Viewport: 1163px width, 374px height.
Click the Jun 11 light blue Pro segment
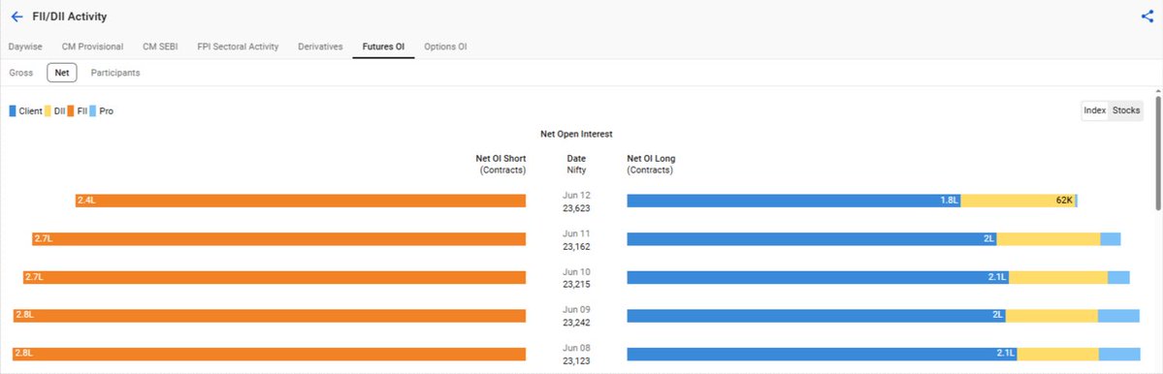(1111, 238)
